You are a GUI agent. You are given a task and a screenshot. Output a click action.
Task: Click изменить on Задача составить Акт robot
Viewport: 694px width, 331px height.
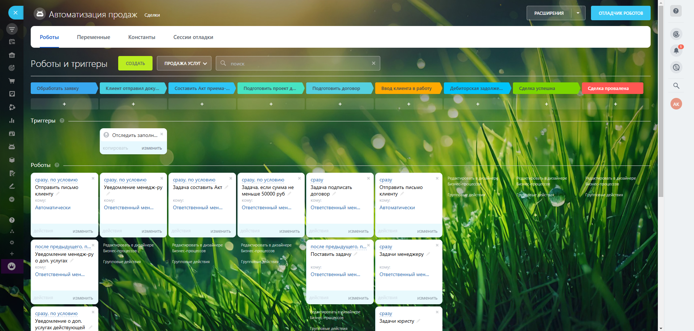(220, 231)
